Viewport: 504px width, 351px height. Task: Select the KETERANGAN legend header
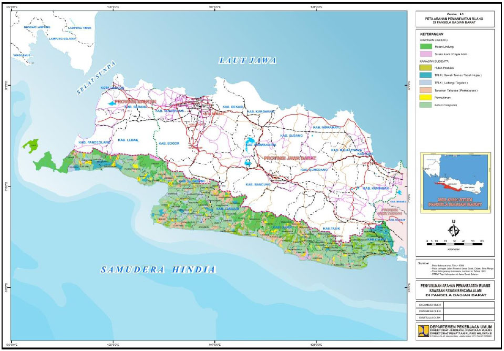pos(431,34)
